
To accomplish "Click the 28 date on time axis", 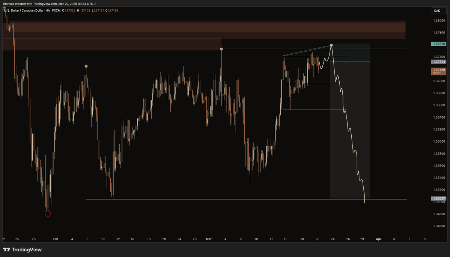I will pyautogui.click(x=33, y=239).
